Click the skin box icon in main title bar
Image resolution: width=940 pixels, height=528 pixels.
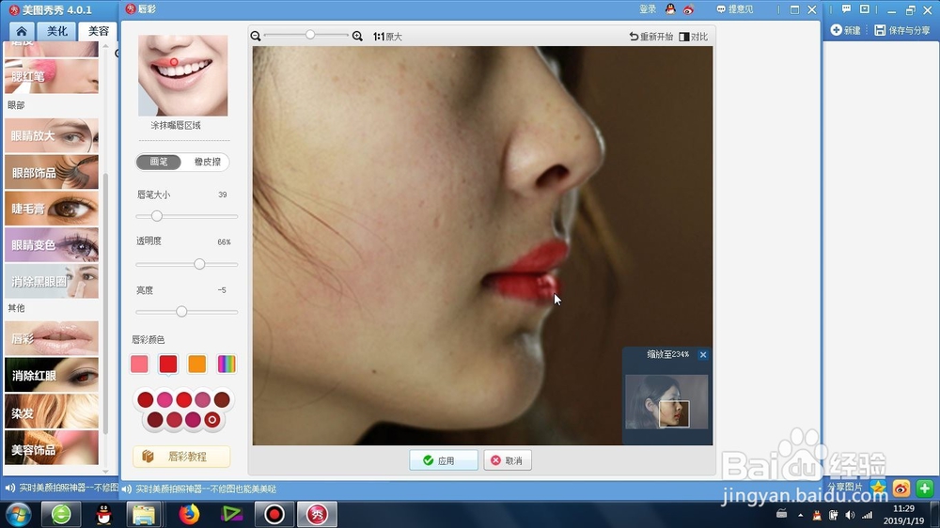(x=865, y=9)
